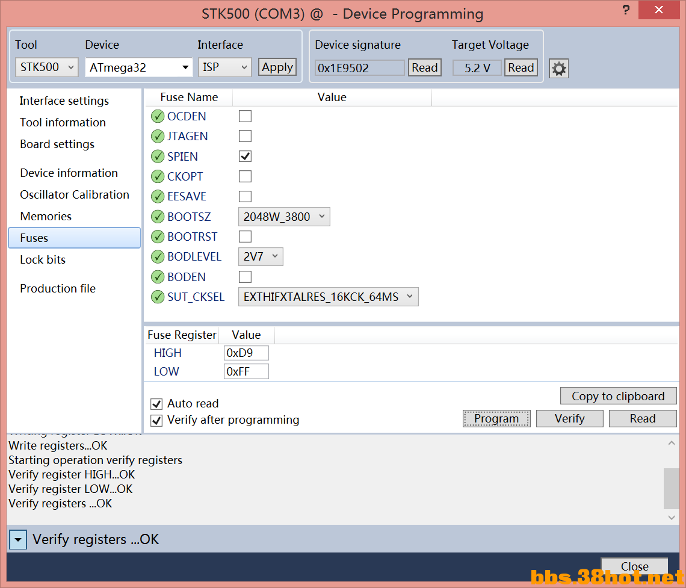Click the EESAVE fuse status check icon

[158, 196]
